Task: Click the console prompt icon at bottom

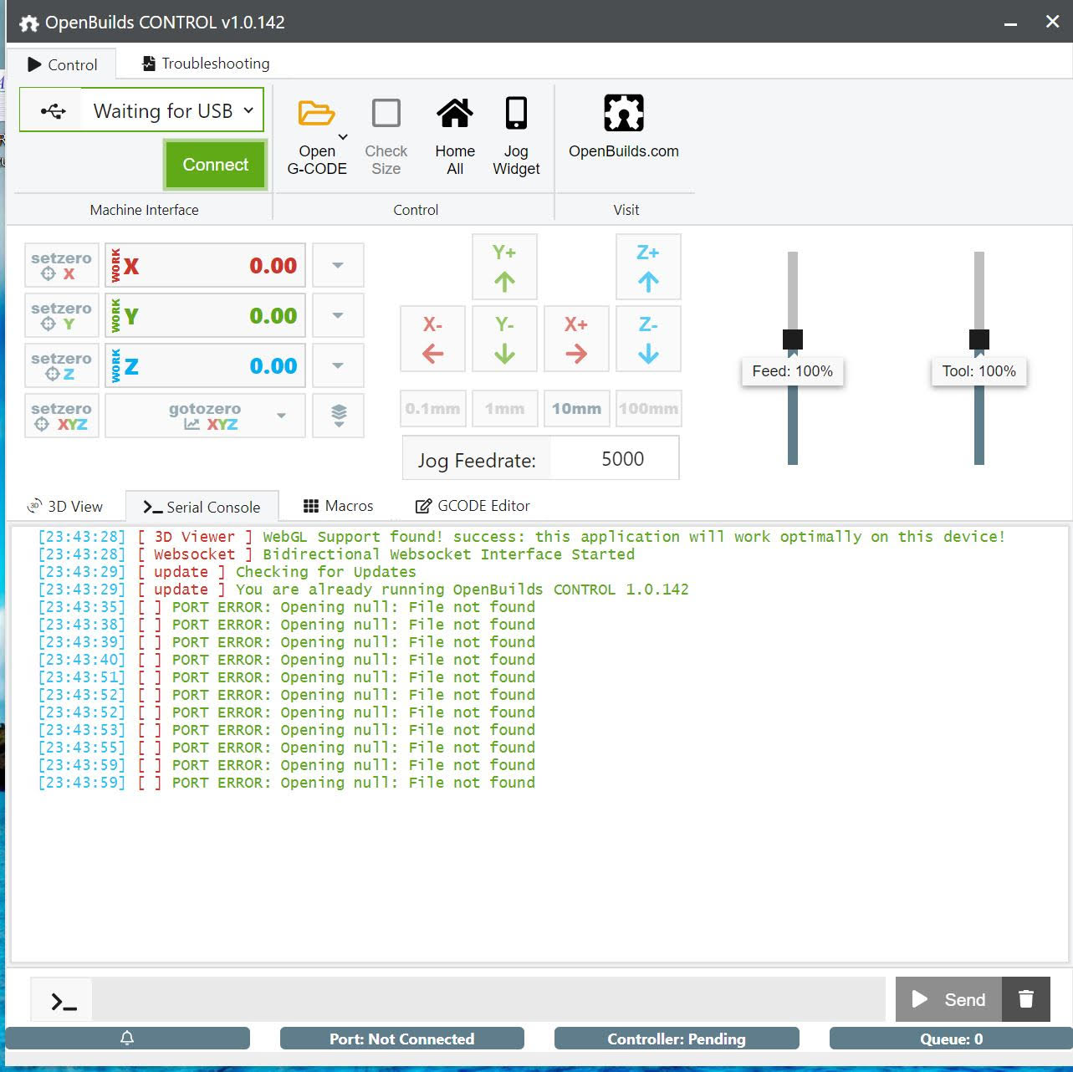Action: 64,1001
